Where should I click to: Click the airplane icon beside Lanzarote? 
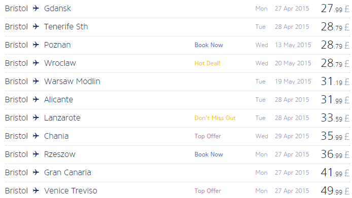pyautogui.click(x=36, y=117)
